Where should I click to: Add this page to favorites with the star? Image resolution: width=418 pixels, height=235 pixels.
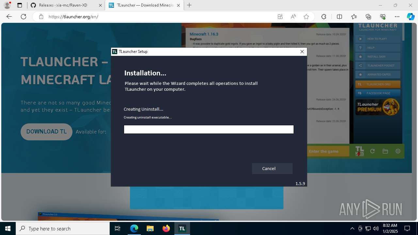coord(306,17)
